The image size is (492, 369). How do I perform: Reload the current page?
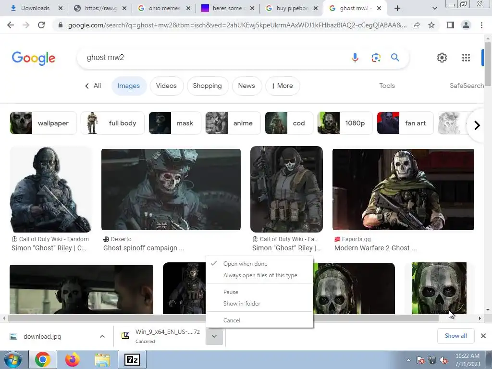pos(41,25)
